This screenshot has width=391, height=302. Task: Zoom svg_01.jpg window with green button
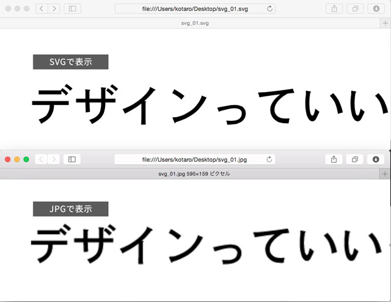click(26, 159)
